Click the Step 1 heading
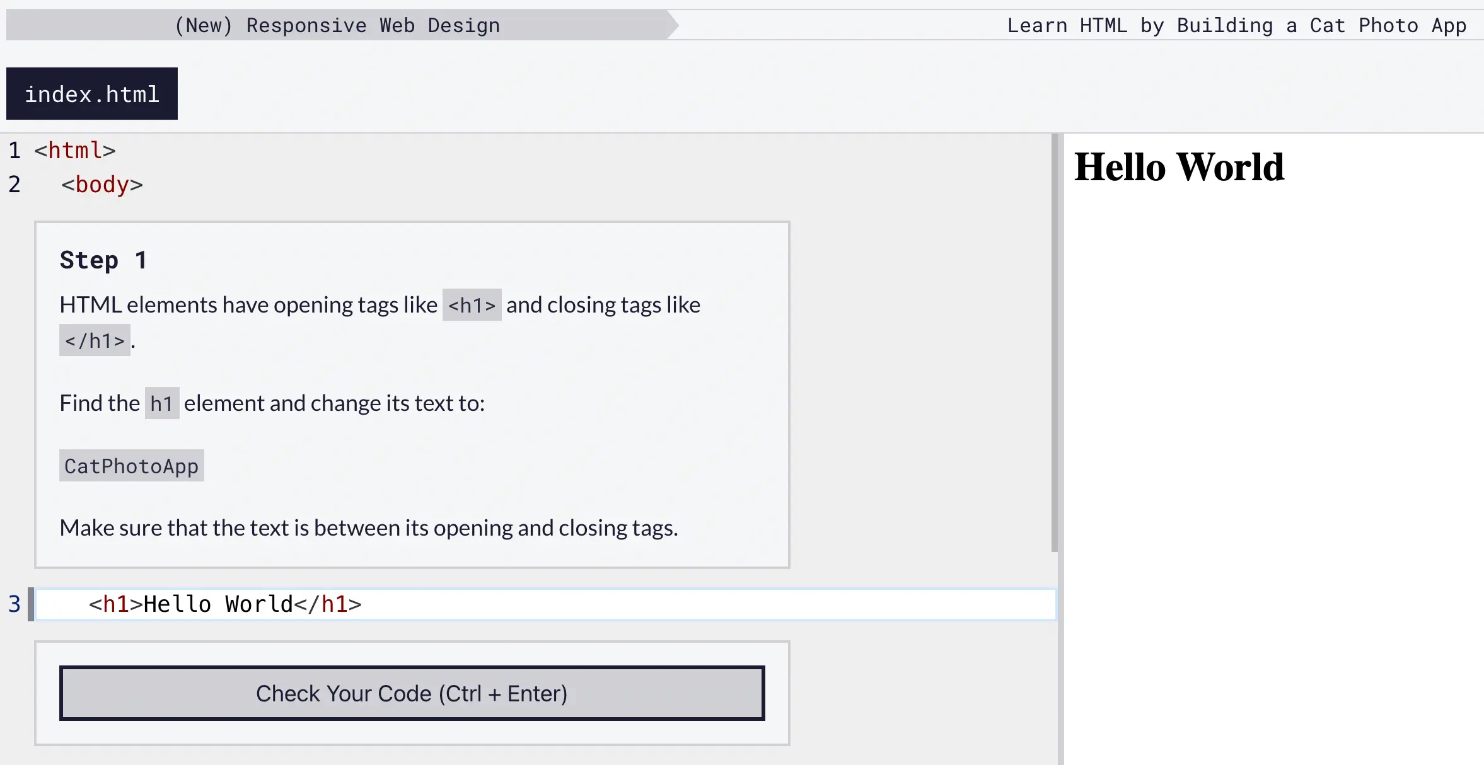 [103, 259]
